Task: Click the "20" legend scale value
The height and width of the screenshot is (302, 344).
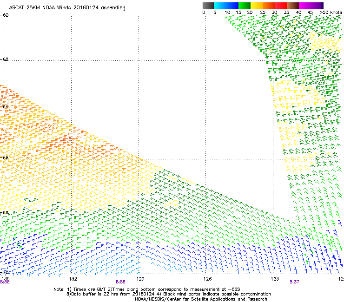Action: click(x=250, y=13)
